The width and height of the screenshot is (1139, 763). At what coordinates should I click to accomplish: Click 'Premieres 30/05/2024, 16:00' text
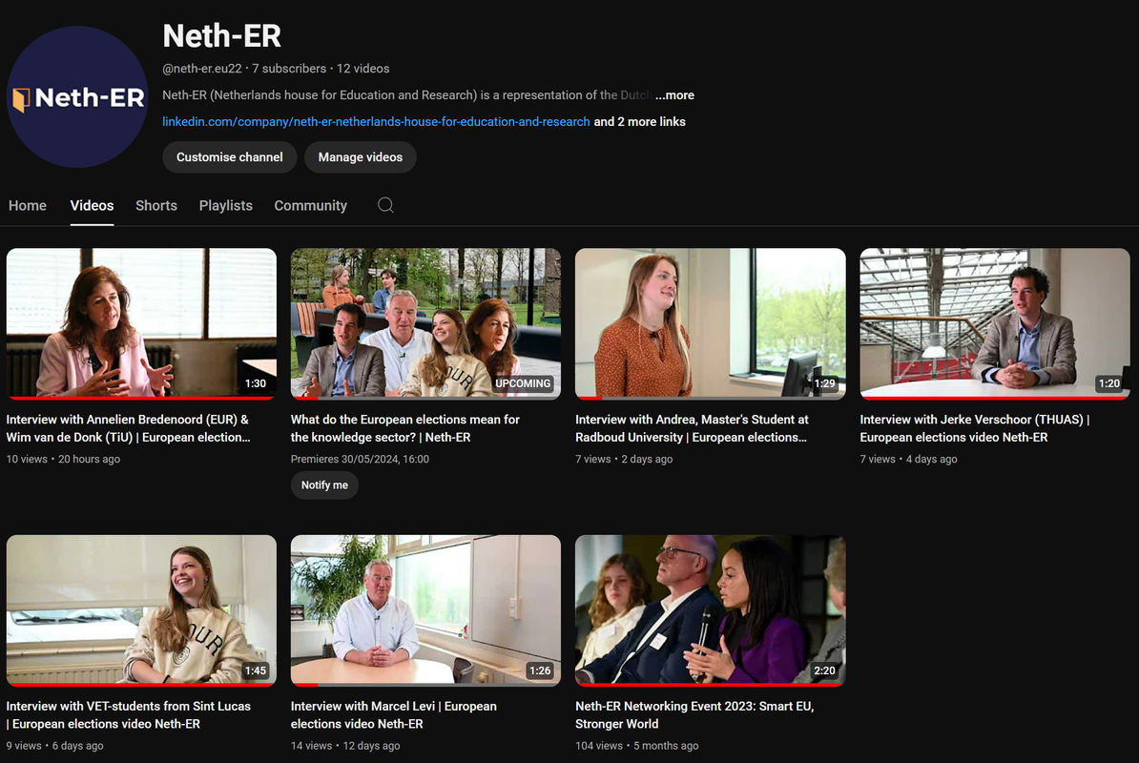360,459
